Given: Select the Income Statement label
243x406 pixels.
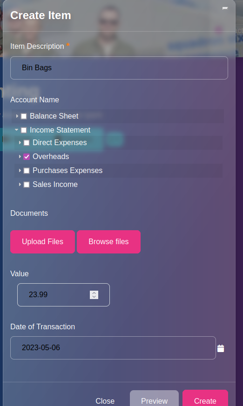Looking at the screenshot, I should [60, 130].
